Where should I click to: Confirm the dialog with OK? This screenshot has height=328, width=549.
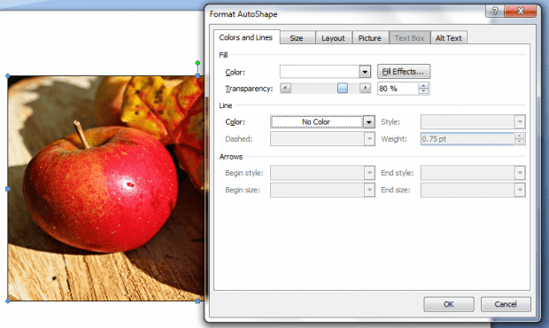click(x=449, y=304)
